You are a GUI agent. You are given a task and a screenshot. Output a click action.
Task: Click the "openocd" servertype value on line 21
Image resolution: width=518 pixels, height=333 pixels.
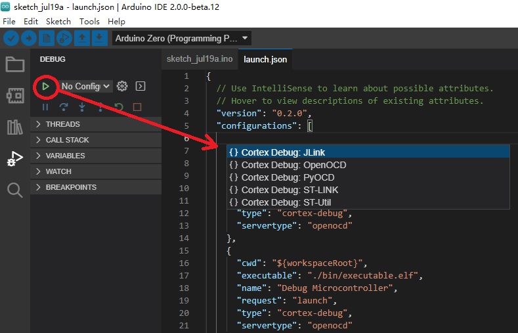pyautogui.click(x=330, y=325)
